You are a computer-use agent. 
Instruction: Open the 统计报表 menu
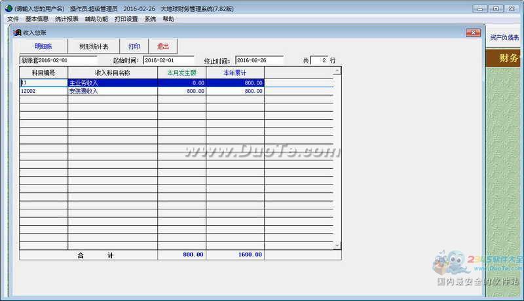[x=67, y=19]
